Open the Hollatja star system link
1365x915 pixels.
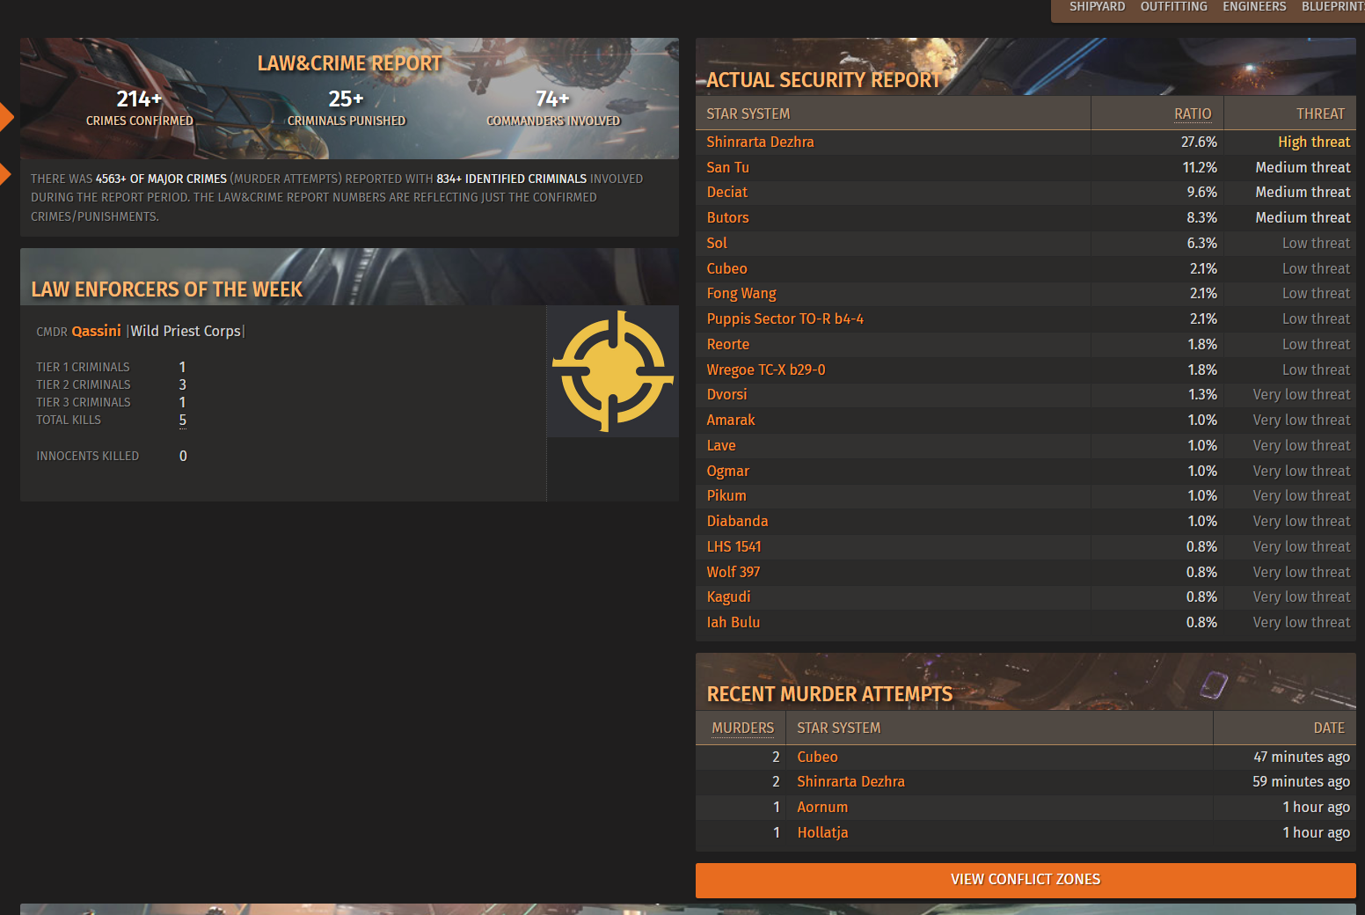(822, 832)
